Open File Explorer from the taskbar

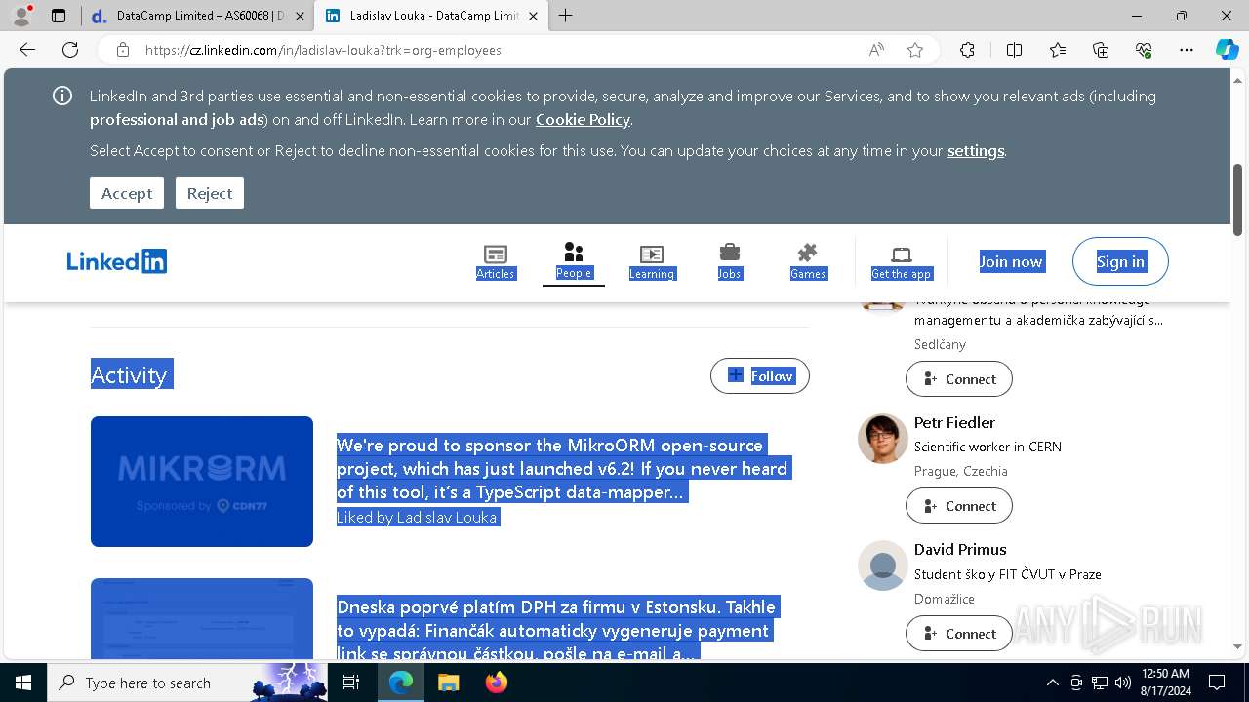(448, 682)
